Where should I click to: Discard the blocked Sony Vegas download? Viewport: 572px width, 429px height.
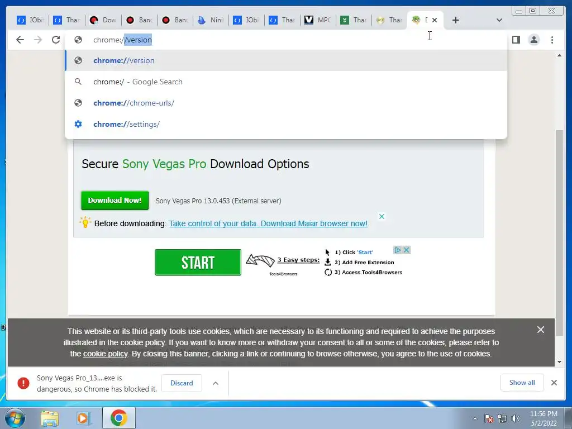pyautogui.click(x=182, y=383)
